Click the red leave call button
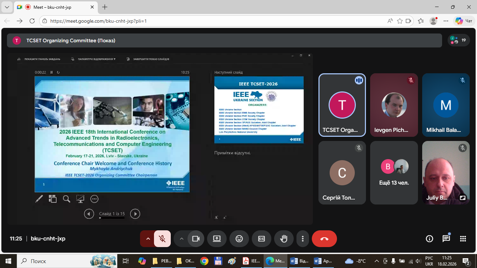This screenshot has width=477, height=268. [x=324, y=239]
